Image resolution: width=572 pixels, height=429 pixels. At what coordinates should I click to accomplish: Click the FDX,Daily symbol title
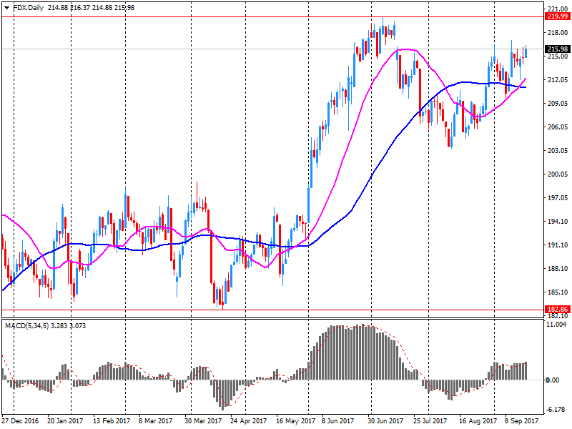[x=28, y=8]
